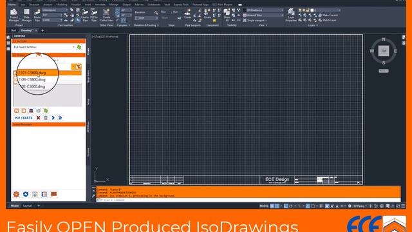
Task: Open the Unsaved View dropdown
Action: pos(263,15)
